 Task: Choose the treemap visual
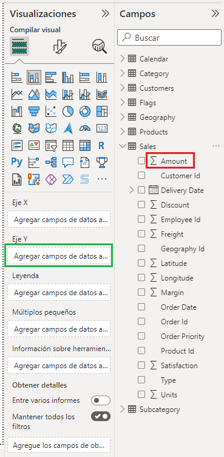[102, 111]
